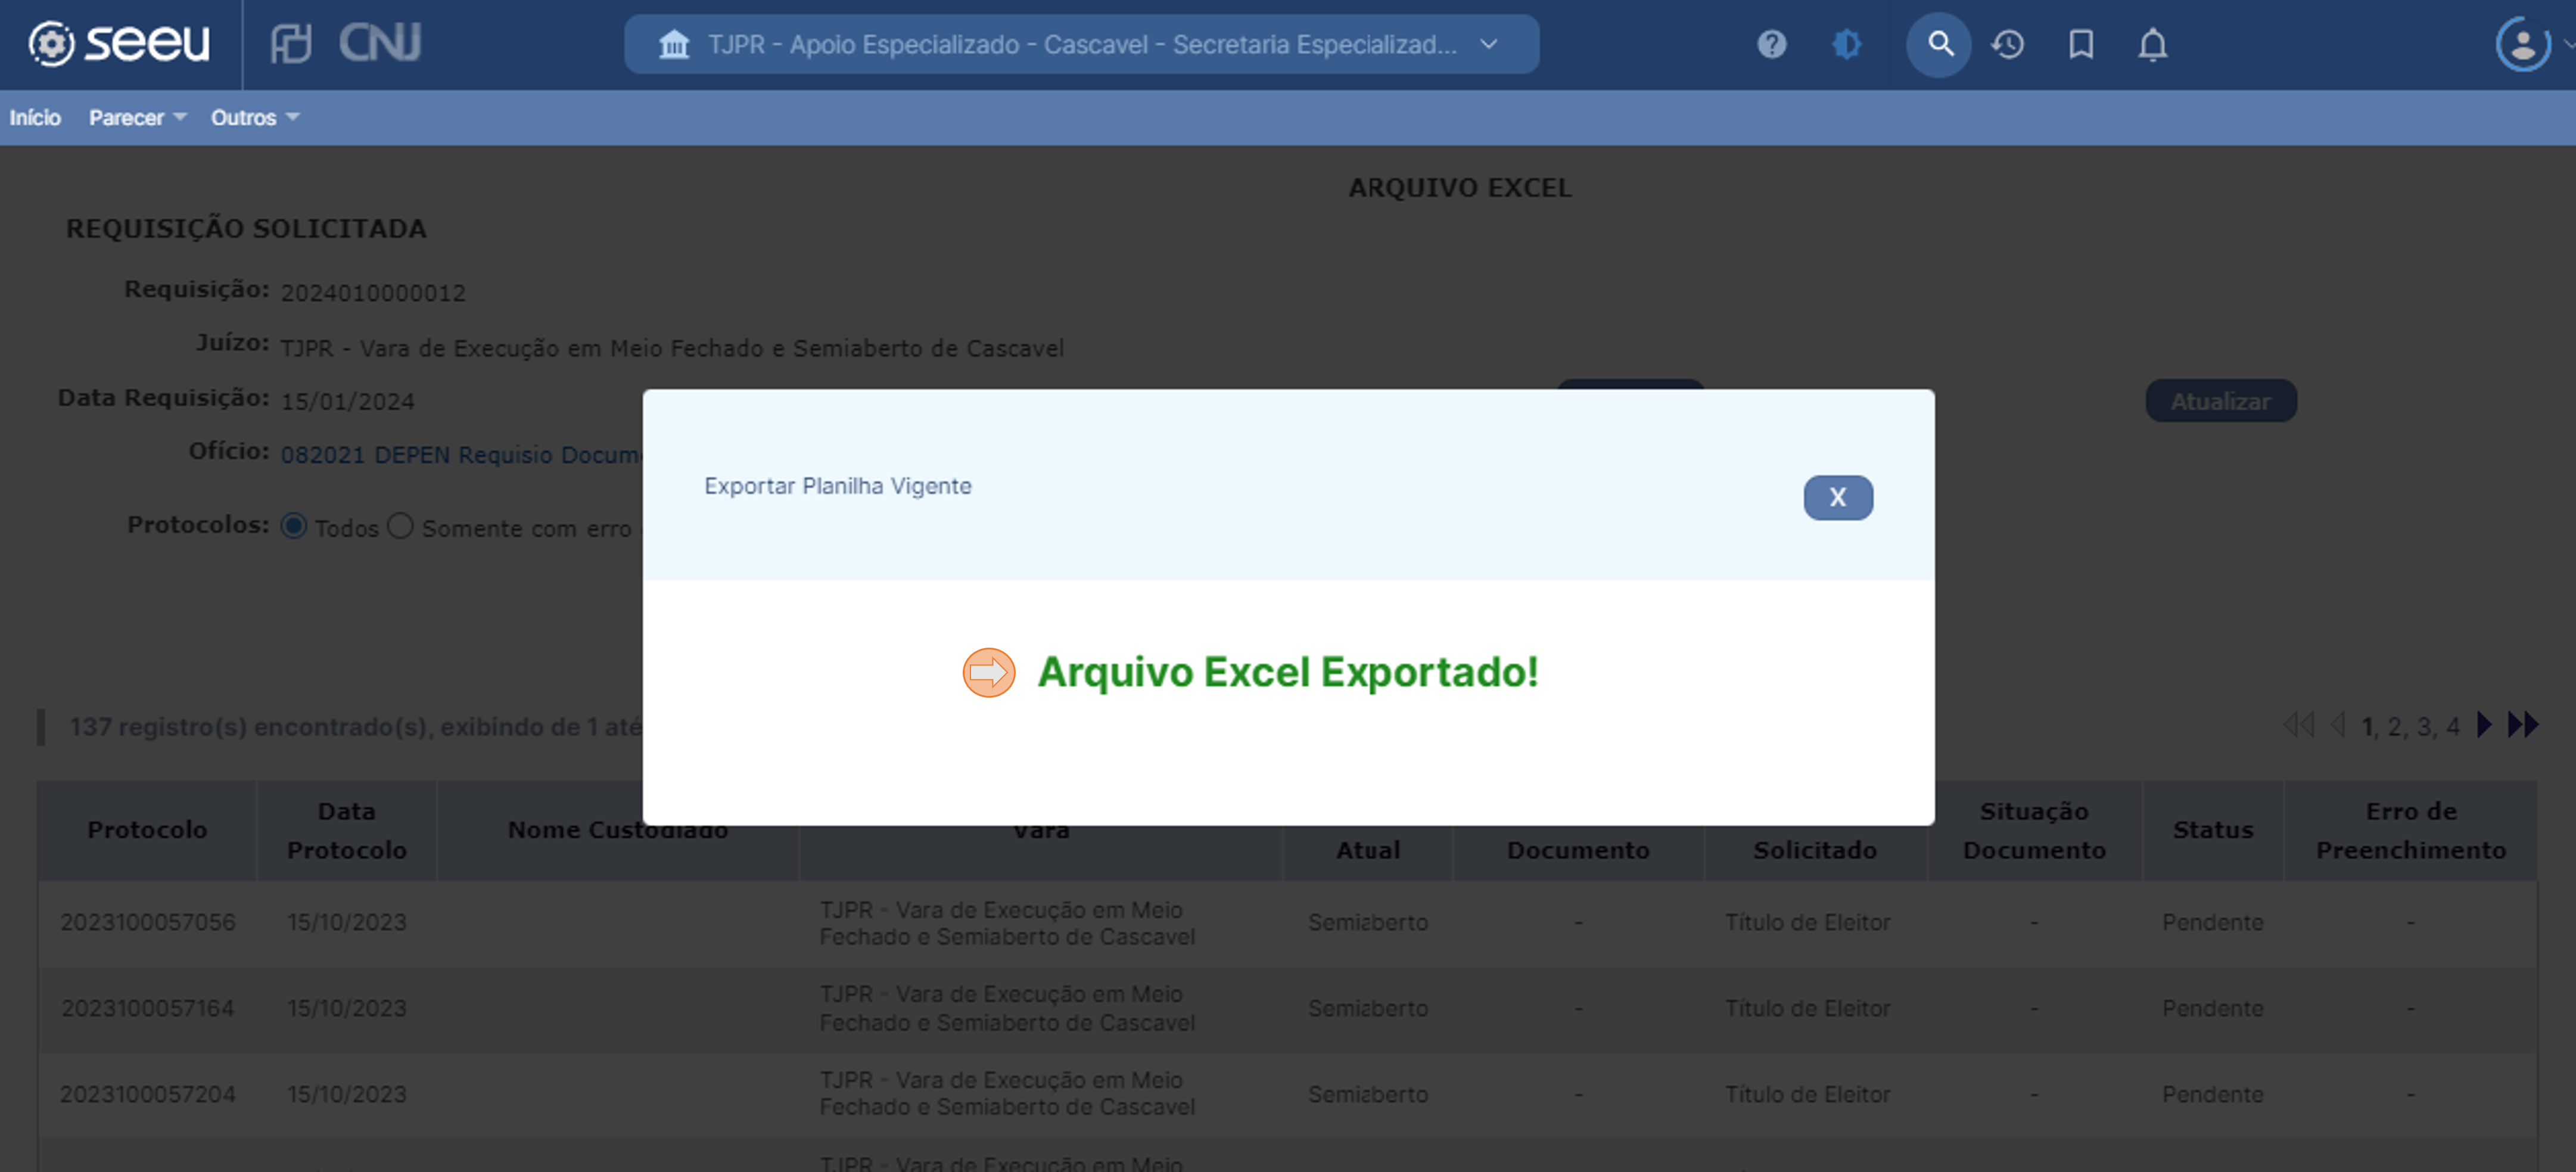
Task: Expand the TJPR Apoio Especializado unit dropdown
Action: coord(1081,44)
